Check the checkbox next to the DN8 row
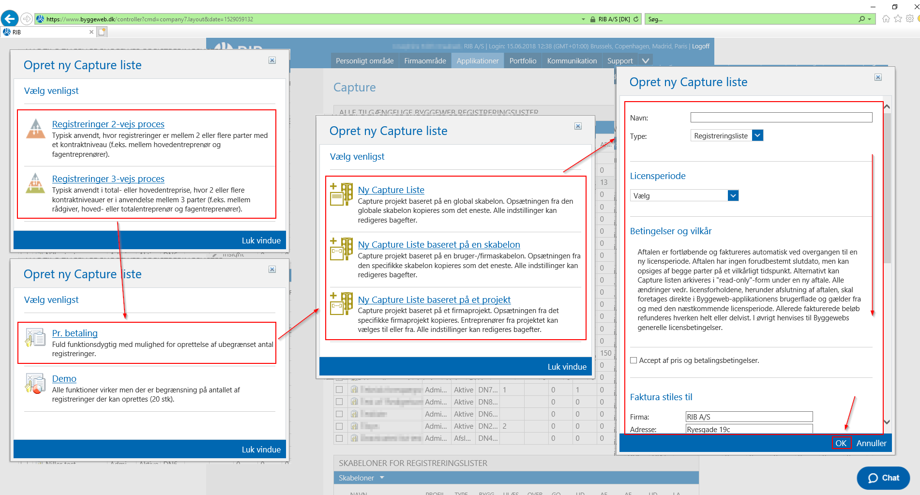This screenshot has width=920, height=495. (x=339, y=402)
